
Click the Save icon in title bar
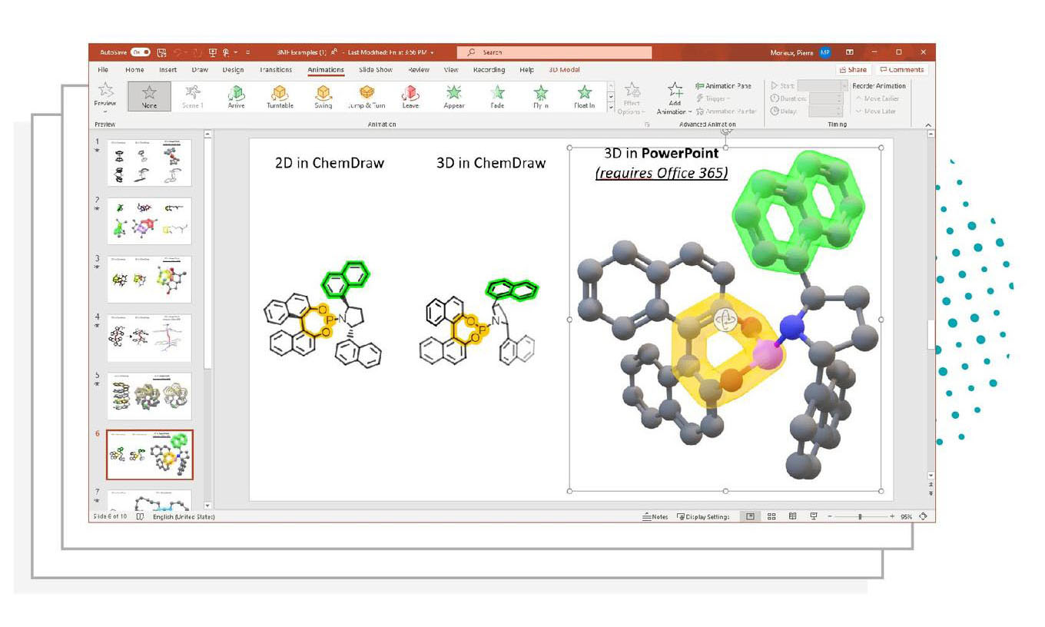162,52
